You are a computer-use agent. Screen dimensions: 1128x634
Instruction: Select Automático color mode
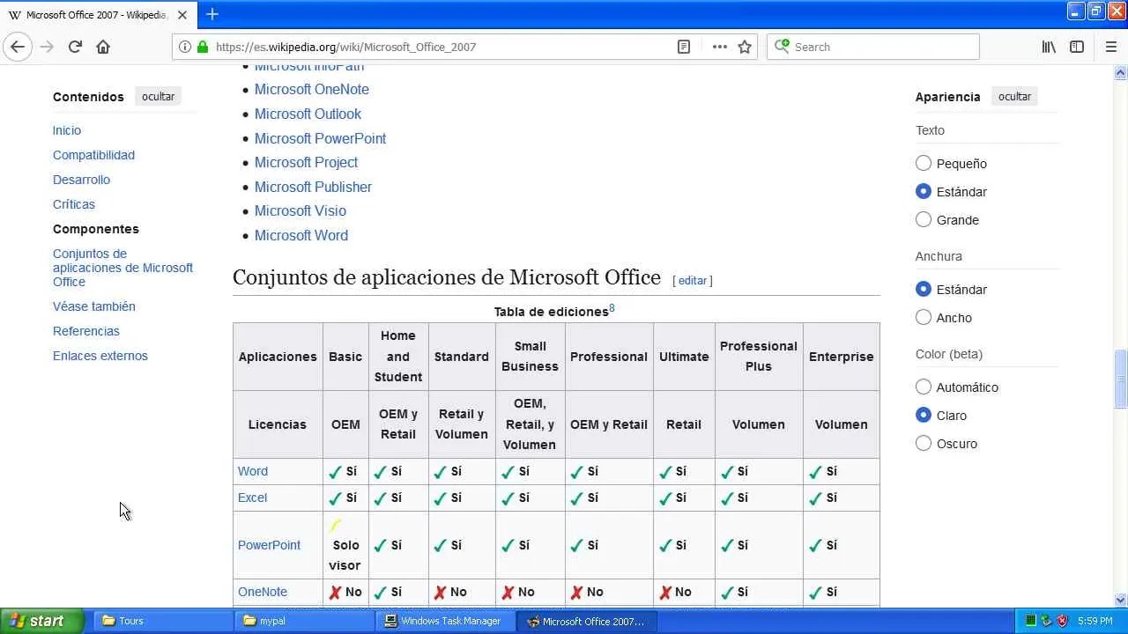point(924,387)
